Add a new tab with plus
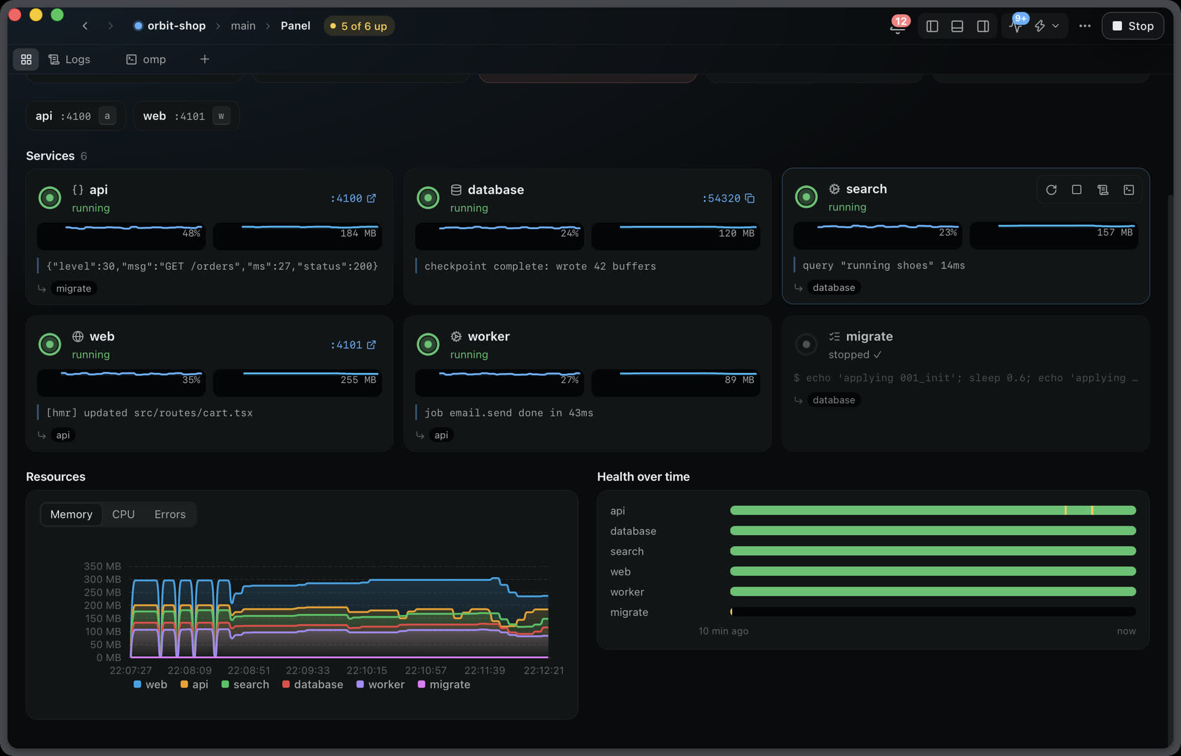 point(204,59)
